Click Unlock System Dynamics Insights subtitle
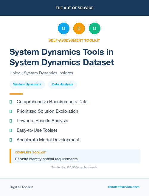Viewport: 149px width, 196px height. [41, 73]
